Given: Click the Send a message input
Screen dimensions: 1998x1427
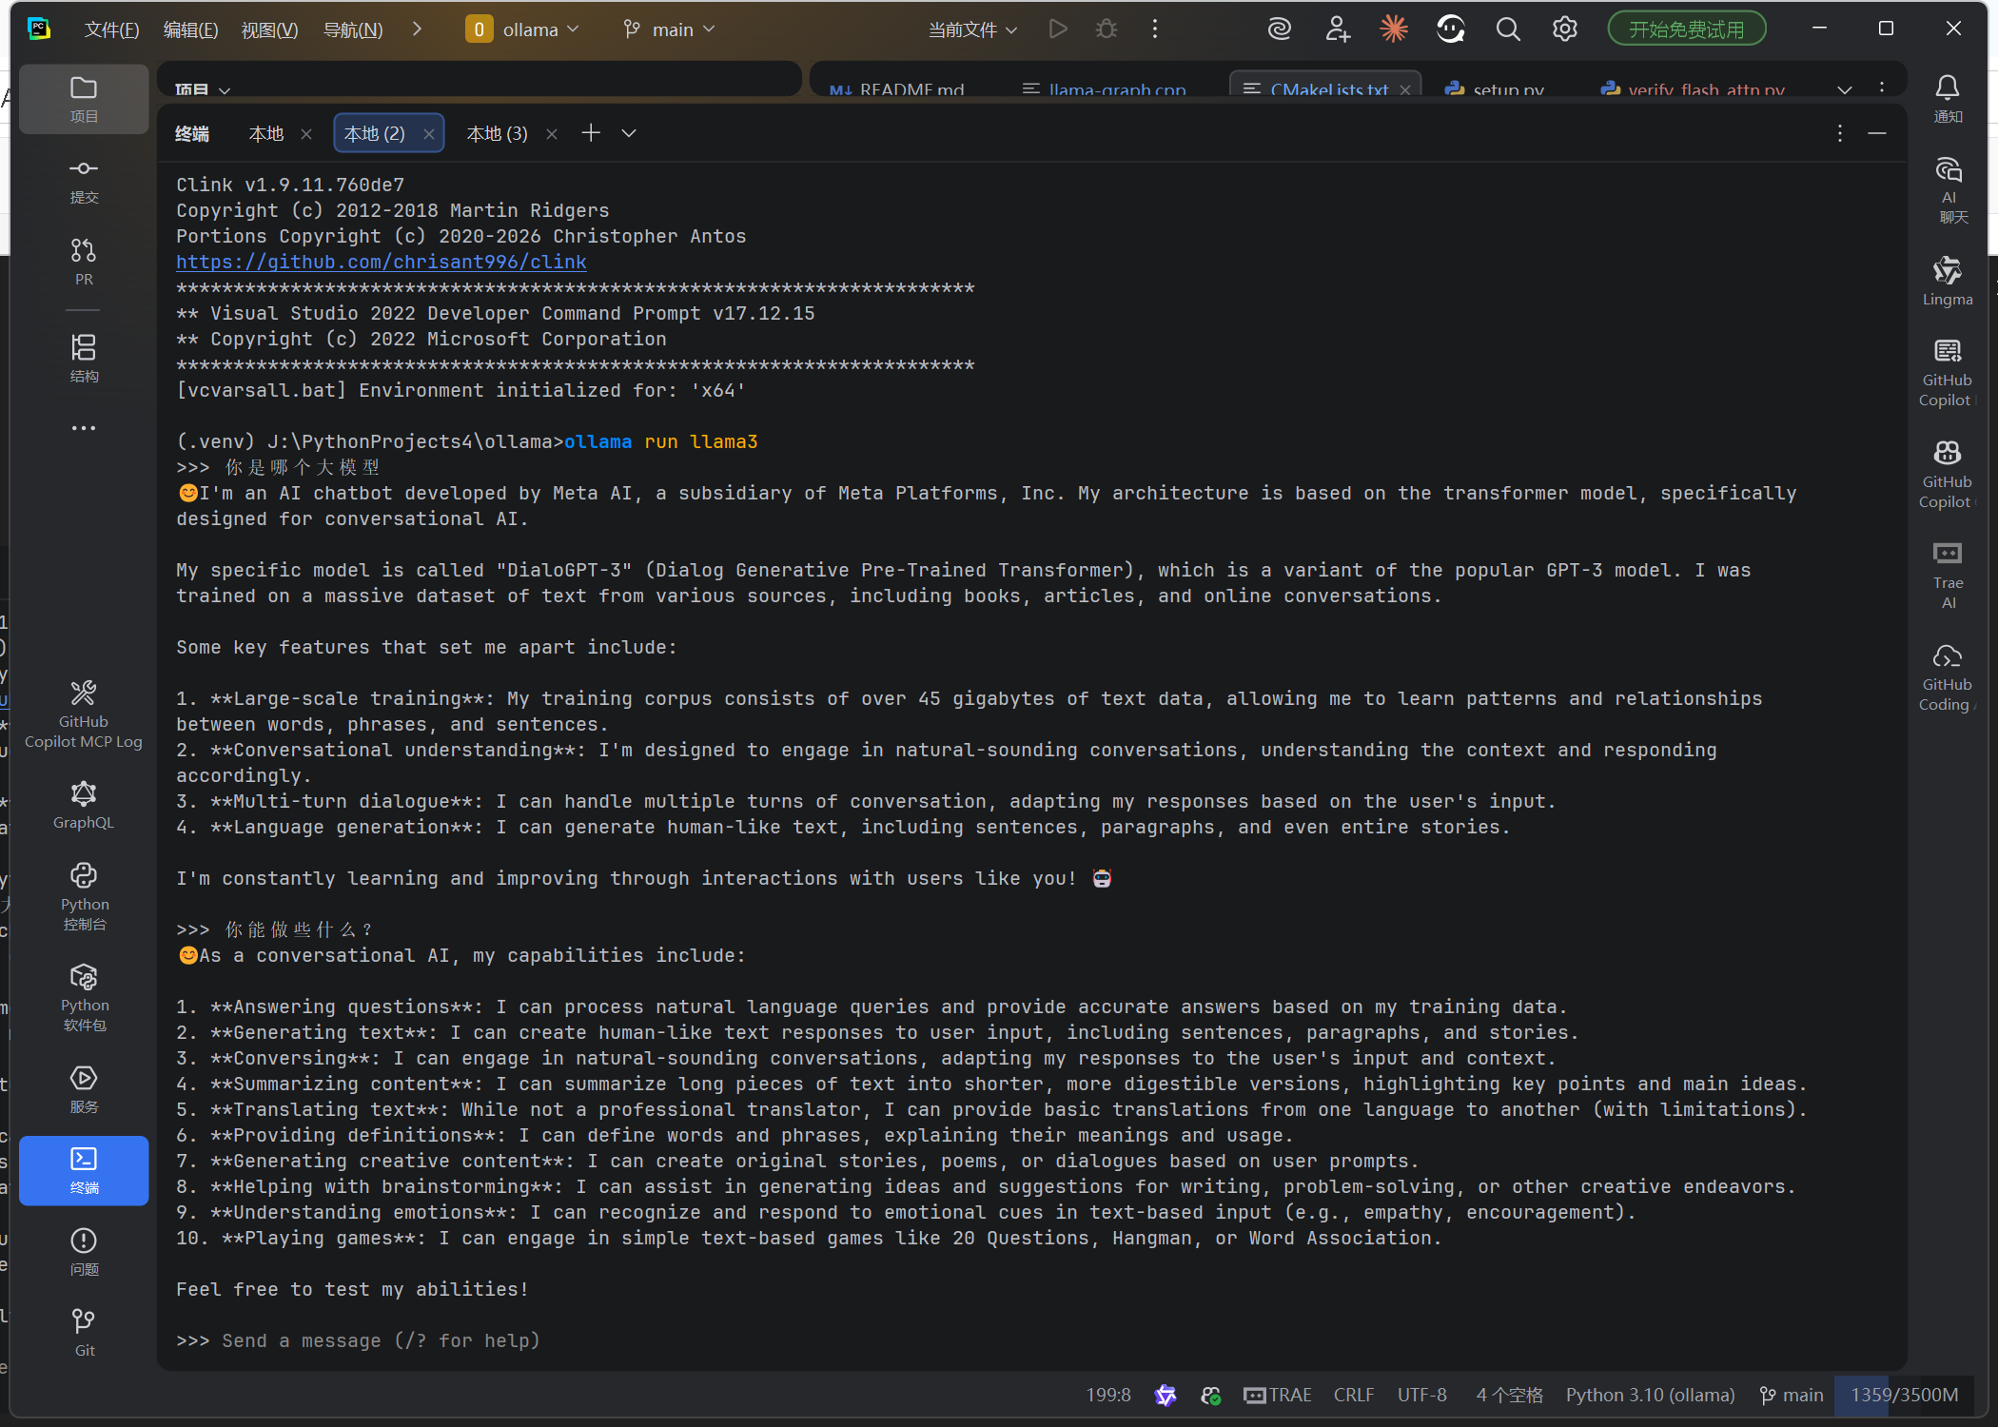Looking at the screenshot, I should click(x=381, y=1340).
